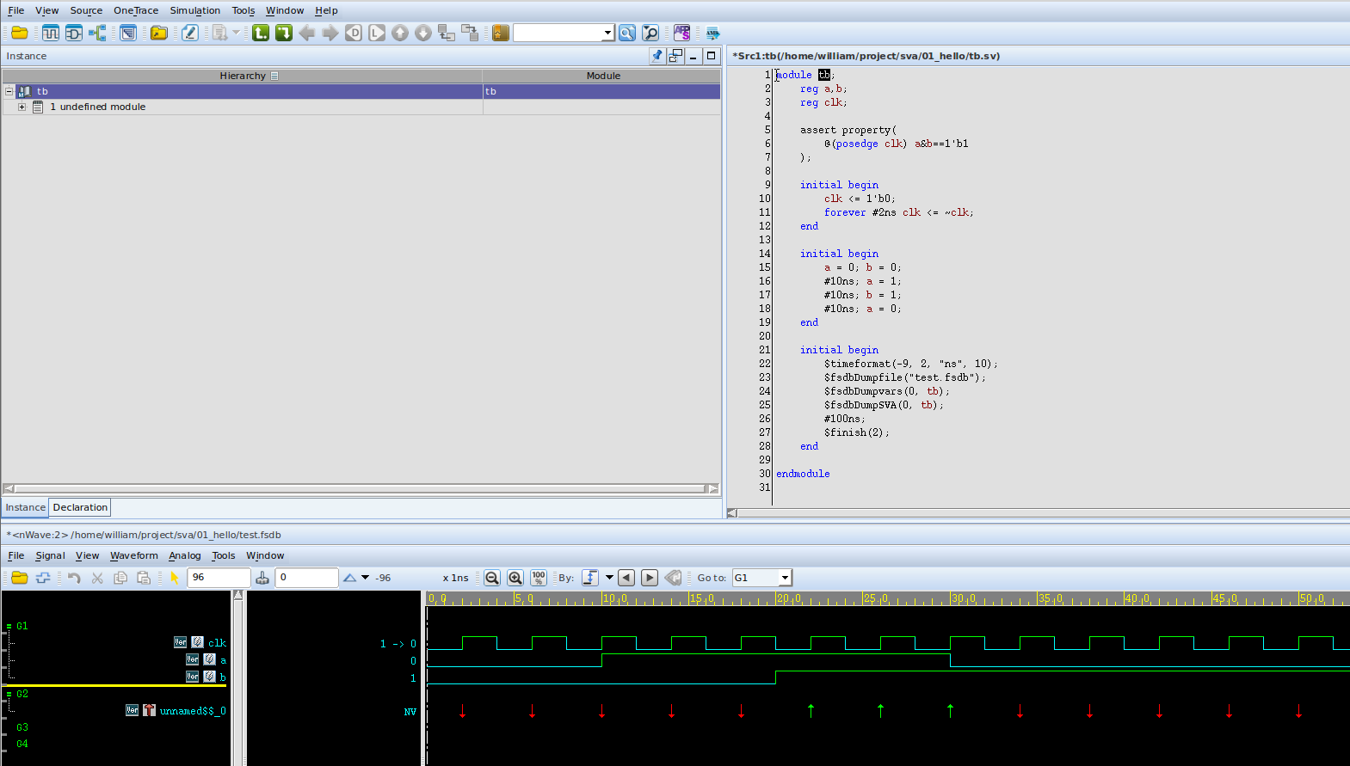Image resolution: width=1350 pixels, height=766 pixels.
Task: Collapse the G1 signal group
Action: 9,627
